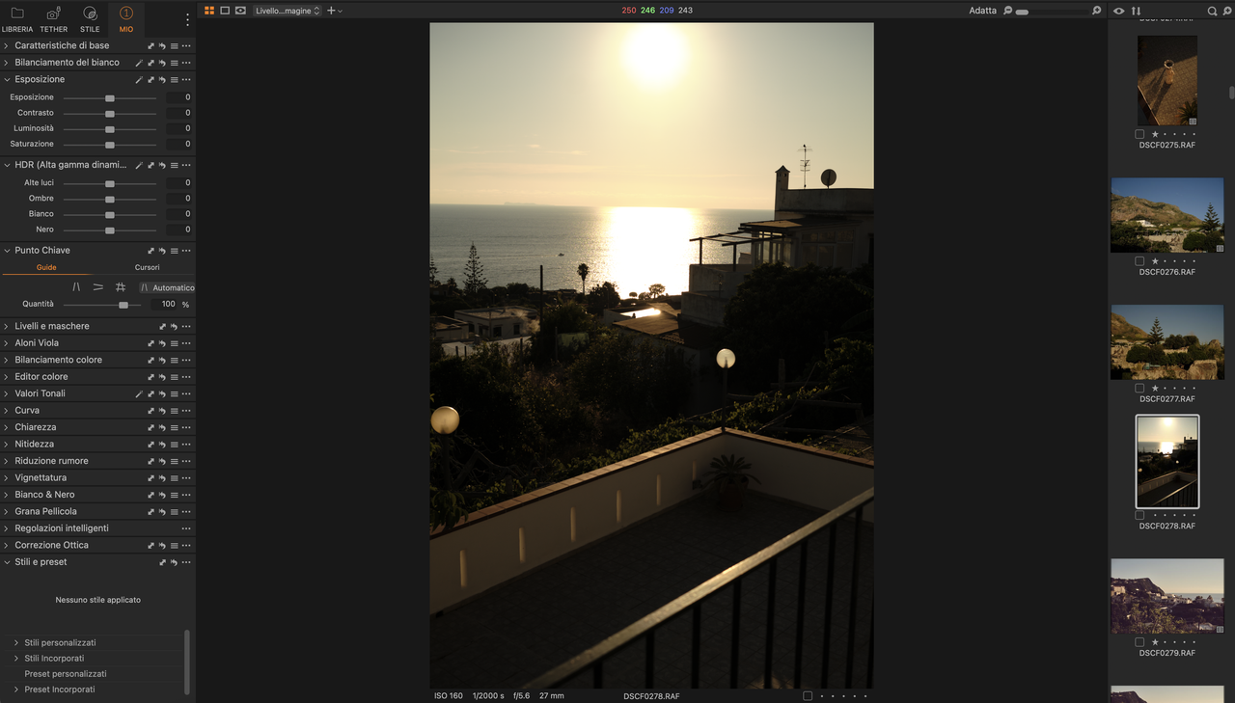Select thumbnail DSCF0275.RAF

click(1167, 81)
